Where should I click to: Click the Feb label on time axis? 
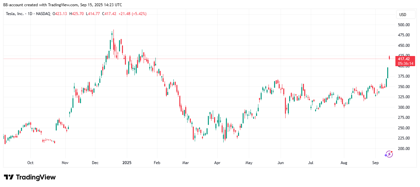pyautogui.click(x=157, y=163)
